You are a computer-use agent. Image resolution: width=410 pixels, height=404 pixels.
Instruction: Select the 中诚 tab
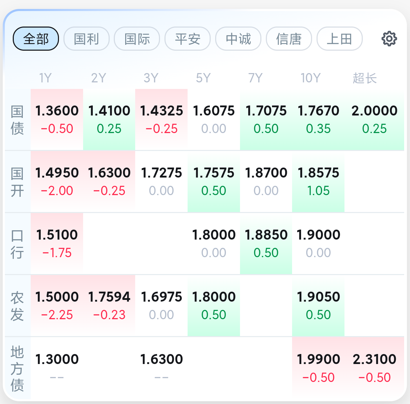point(238,39)
